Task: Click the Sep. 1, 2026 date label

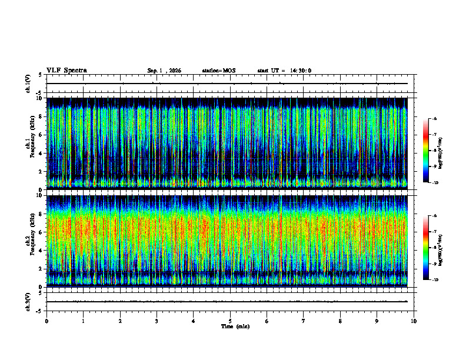Action: [x=164, y=71]
